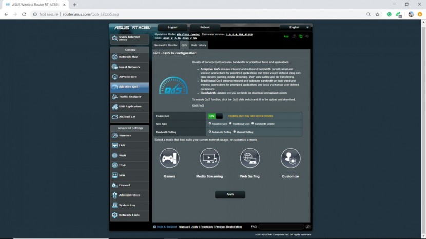This screenshot has height=239, width=426.
Task: Bookmark this page with star icon
Action: pyautogui.click(x=377, y=14)
